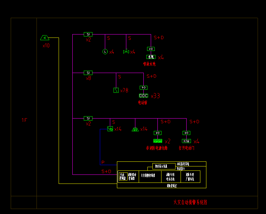Click the circled L device symbol
The height and width of the screenshot is (214, 266).
click(x=105, y=52)
